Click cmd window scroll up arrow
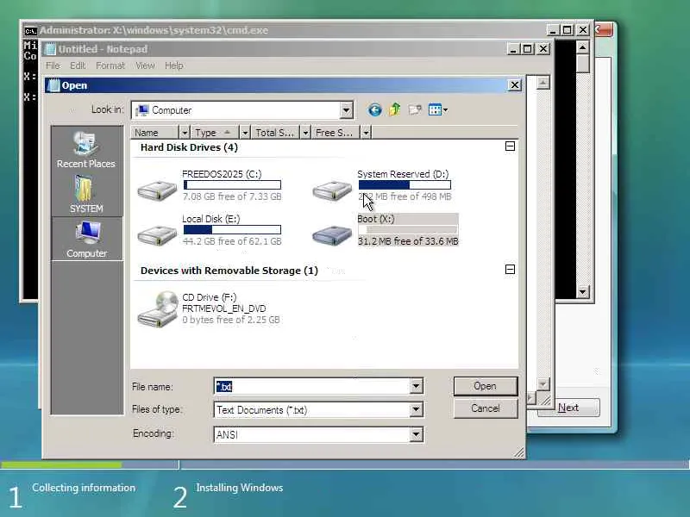 pos(583,47)
